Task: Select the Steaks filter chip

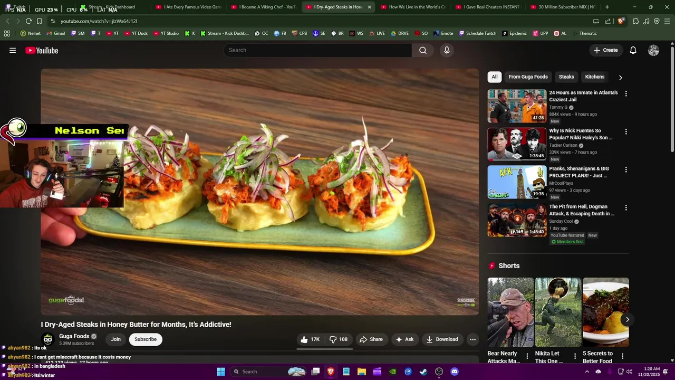Action: pos(566,77)
